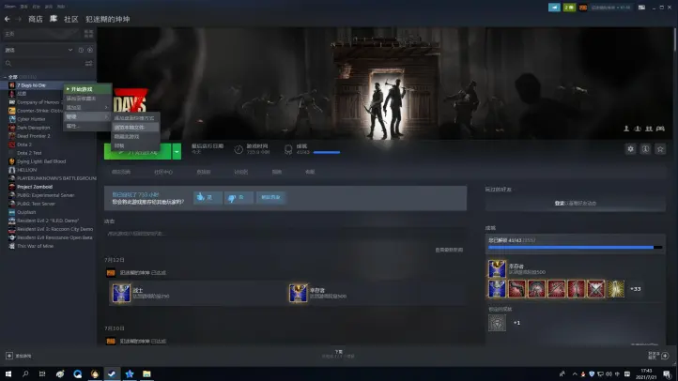678x381 pixels.
Task: Click the 战士 achievement icon in activity feed
Action: pos(121,293)
